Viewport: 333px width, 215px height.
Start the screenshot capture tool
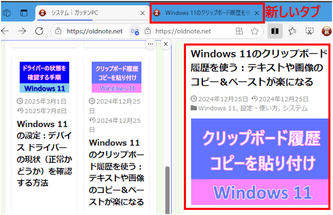point(309,31)
